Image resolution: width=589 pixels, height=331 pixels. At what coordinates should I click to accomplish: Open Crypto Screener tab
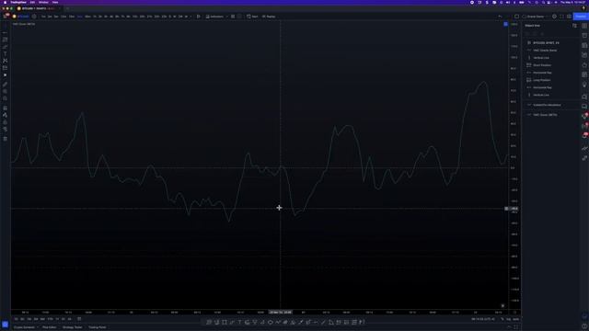[x=24, y=327]
